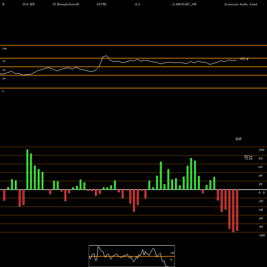This screenshot has height=267, width=267.
Task: Click the 'SI MunafaSutraR' header text
Action: (x=66, y=4)
